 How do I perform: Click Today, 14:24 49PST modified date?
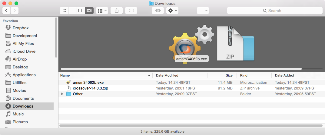point(173,83)
